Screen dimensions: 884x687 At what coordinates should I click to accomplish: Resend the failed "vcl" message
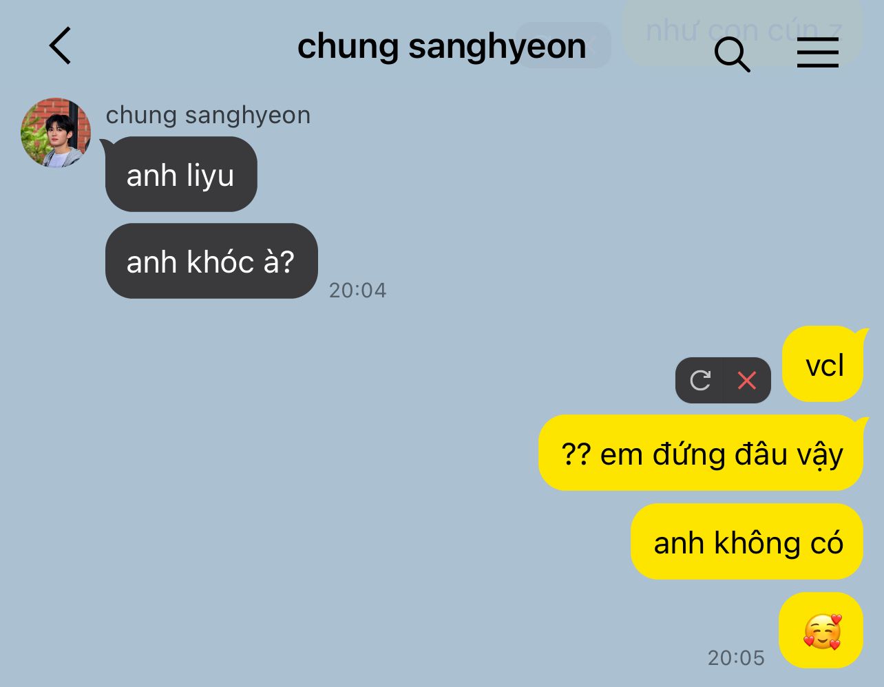[700, 380]
